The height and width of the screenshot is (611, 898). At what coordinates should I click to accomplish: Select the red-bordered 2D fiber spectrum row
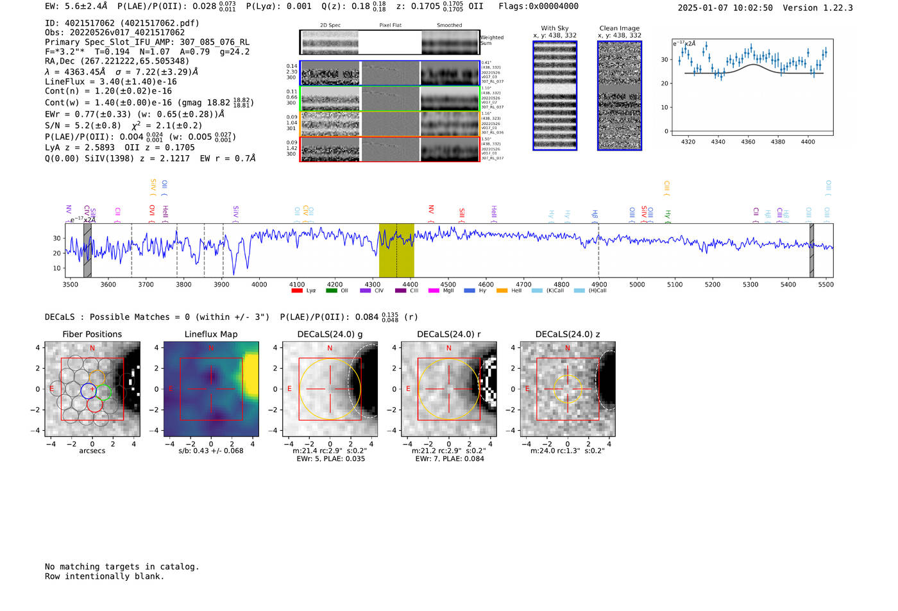[x=389, y=149]
